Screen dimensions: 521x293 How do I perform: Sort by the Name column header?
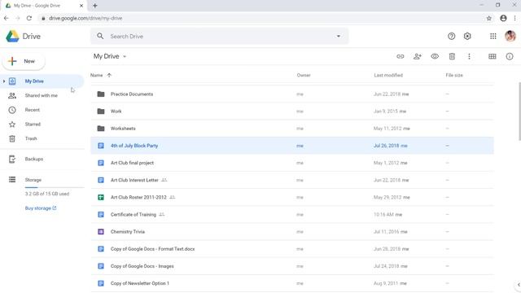96,75
